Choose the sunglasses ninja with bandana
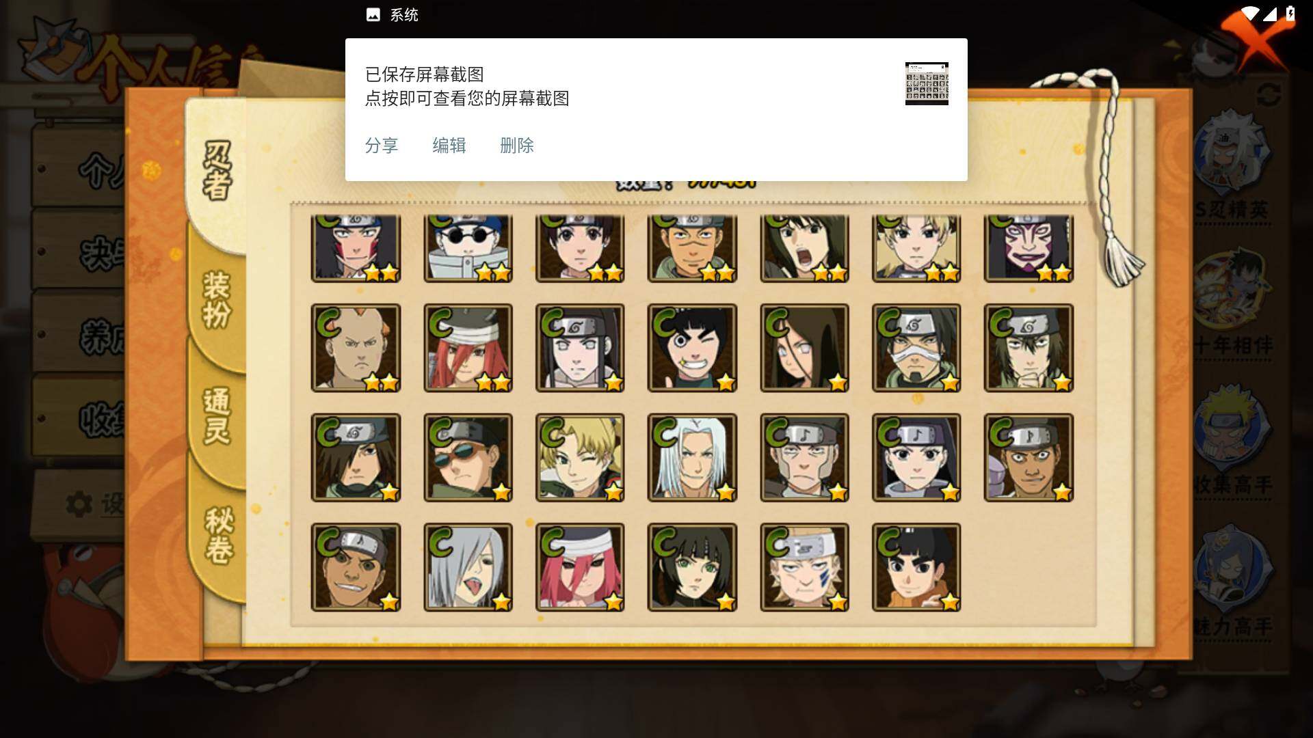 click(x=468, y=458)
